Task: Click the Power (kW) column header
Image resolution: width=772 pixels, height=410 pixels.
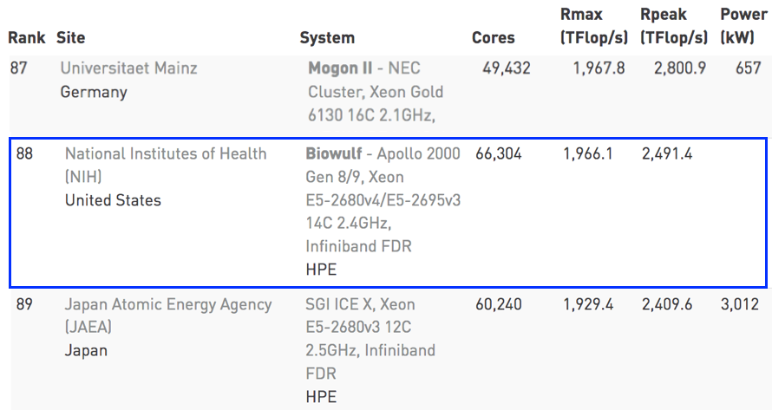Action: pos(743,26)
